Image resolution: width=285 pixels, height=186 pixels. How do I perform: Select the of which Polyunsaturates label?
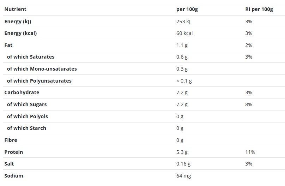pos(39,81)
